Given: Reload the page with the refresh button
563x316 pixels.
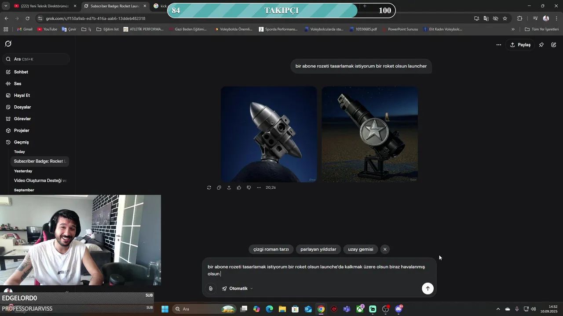Looking at the screenshot, I should click(28, 18).
